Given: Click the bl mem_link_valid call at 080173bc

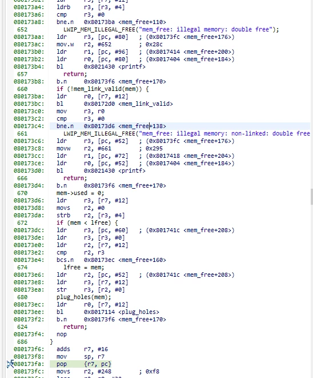Looking at the screenshot, I should [x=115, y=104].
